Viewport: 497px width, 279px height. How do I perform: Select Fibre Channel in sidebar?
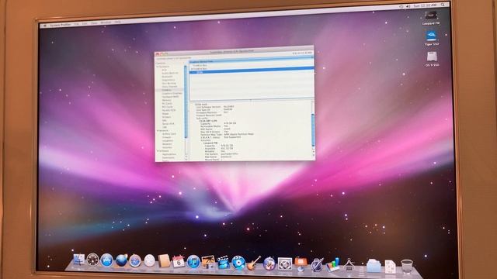tap(169, 87)
